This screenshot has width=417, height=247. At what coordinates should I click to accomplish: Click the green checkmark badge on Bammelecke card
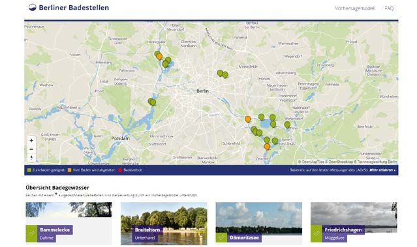point(31,233)
